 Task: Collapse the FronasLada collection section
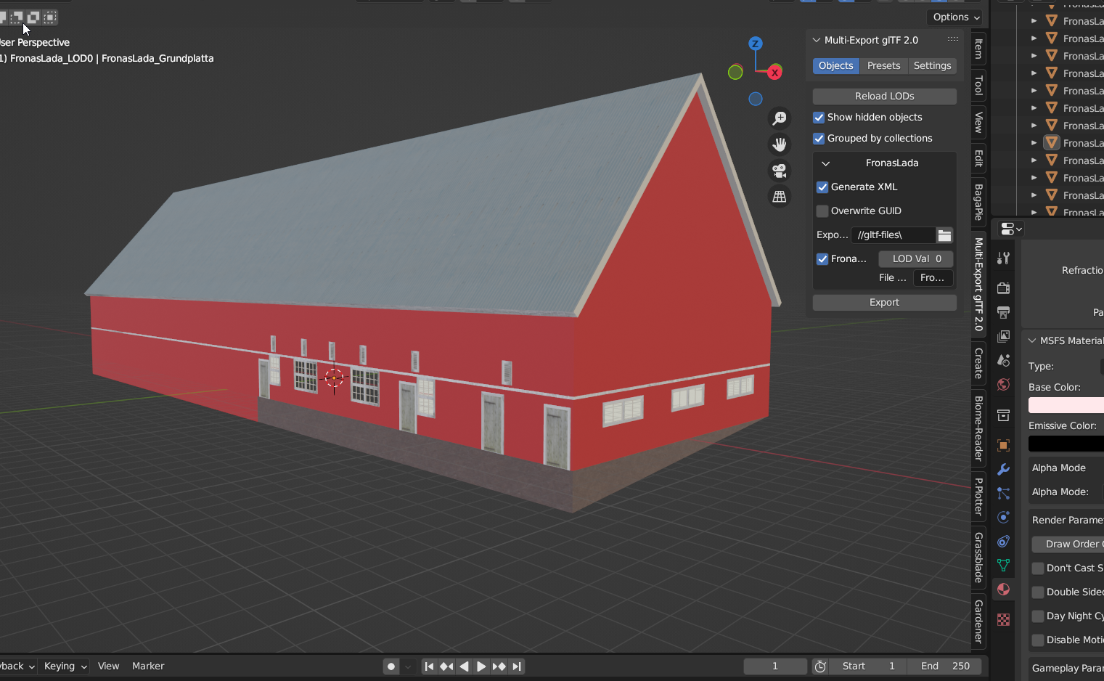click(x=826, y=163)
